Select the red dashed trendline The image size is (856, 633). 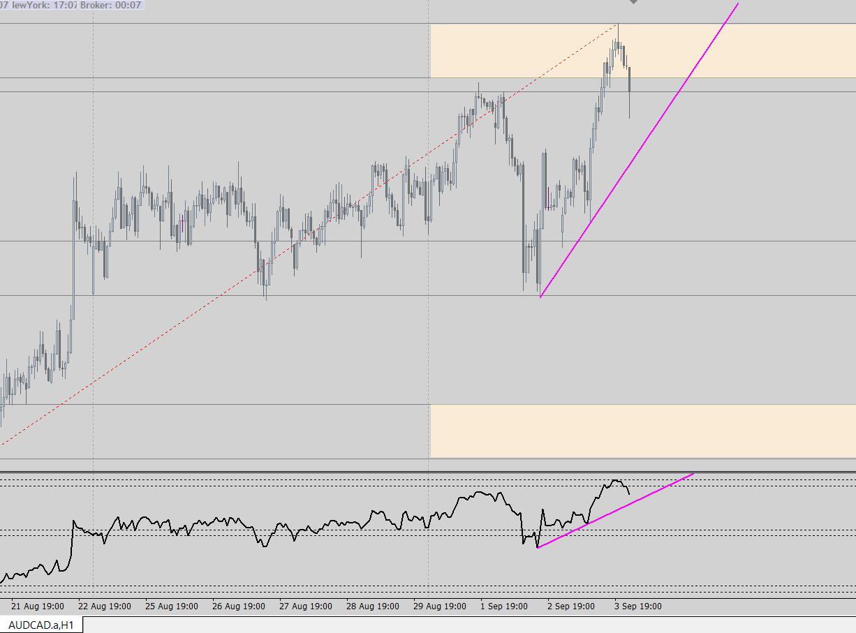point(310,234)
